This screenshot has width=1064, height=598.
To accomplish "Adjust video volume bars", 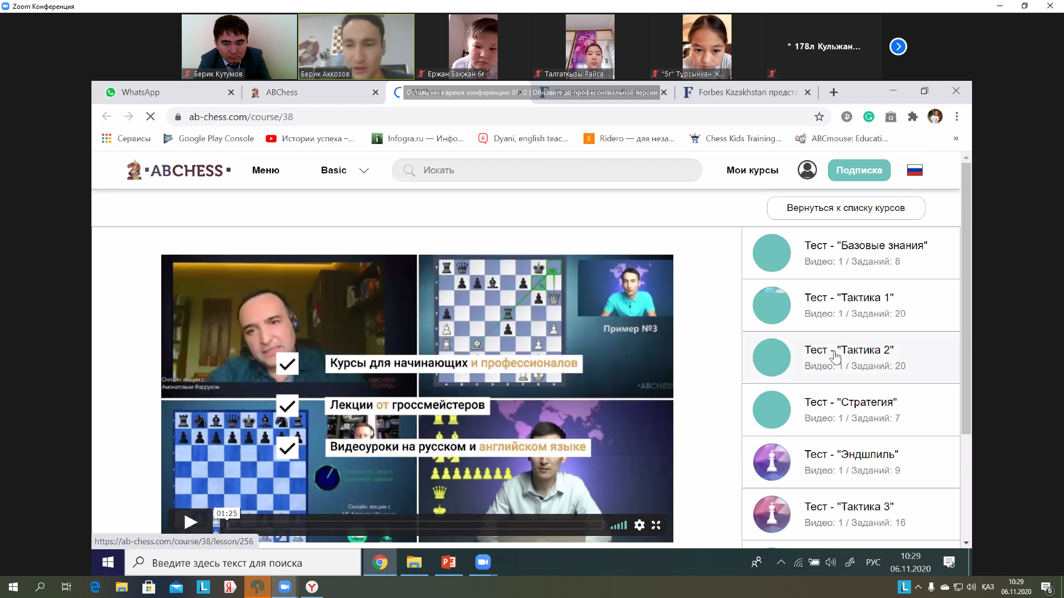I will pyautogui.click(x=618, y=525).
